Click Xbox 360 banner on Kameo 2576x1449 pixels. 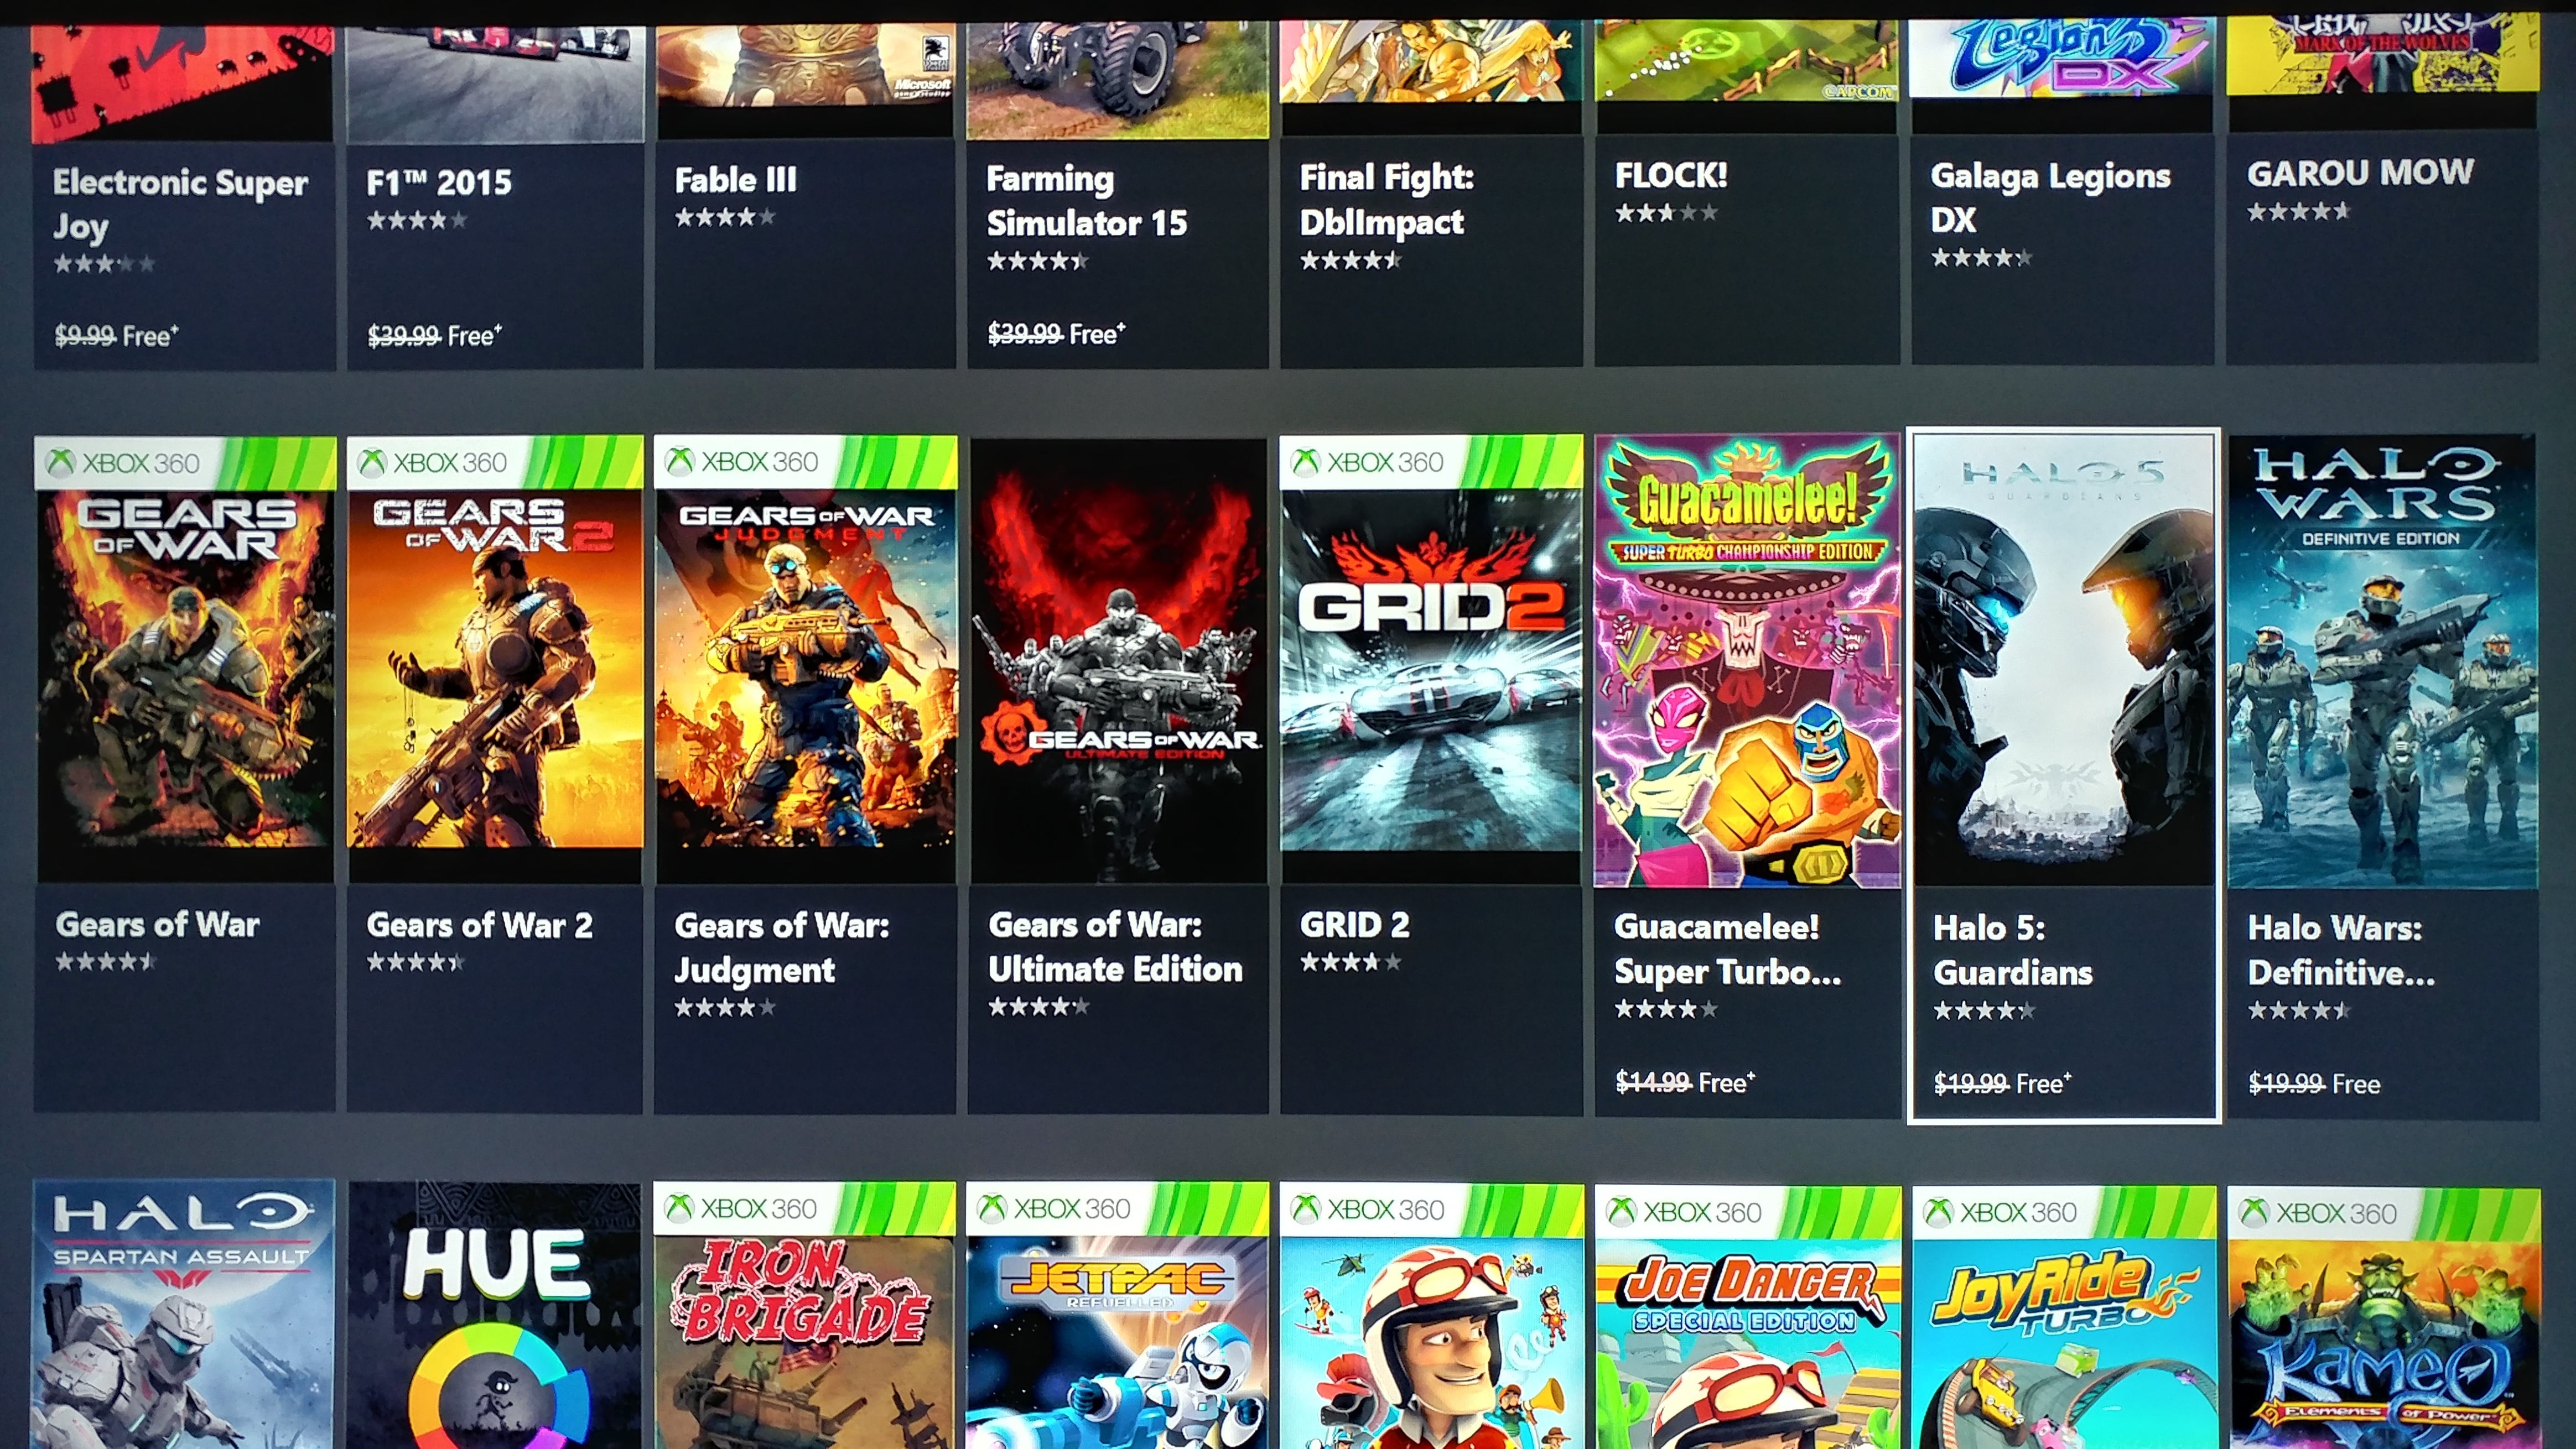(x=2384, y=1214)
